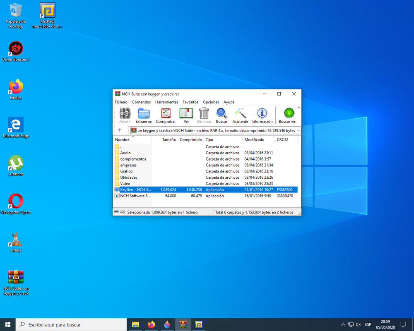Viewport: 414px width, 331px height.
Task: Open Windows Start menu
Action: tap(7, 324)
